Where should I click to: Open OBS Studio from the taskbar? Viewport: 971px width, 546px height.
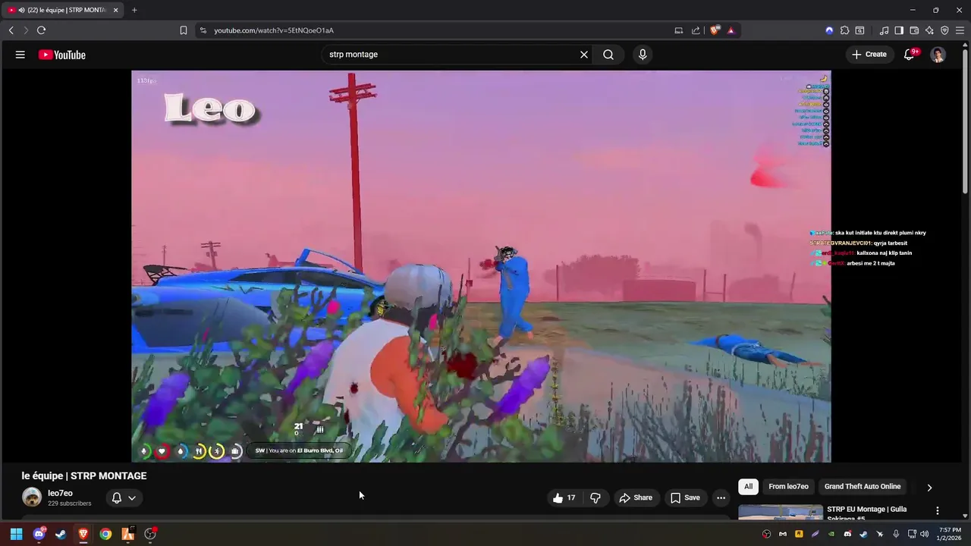click(150, 534)
